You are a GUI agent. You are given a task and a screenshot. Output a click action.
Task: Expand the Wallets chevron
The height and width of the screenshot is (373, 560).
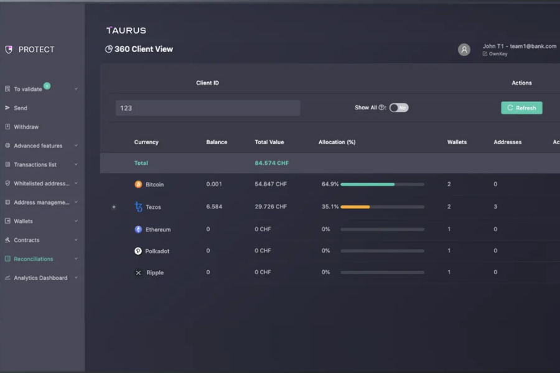click(76, 221)
